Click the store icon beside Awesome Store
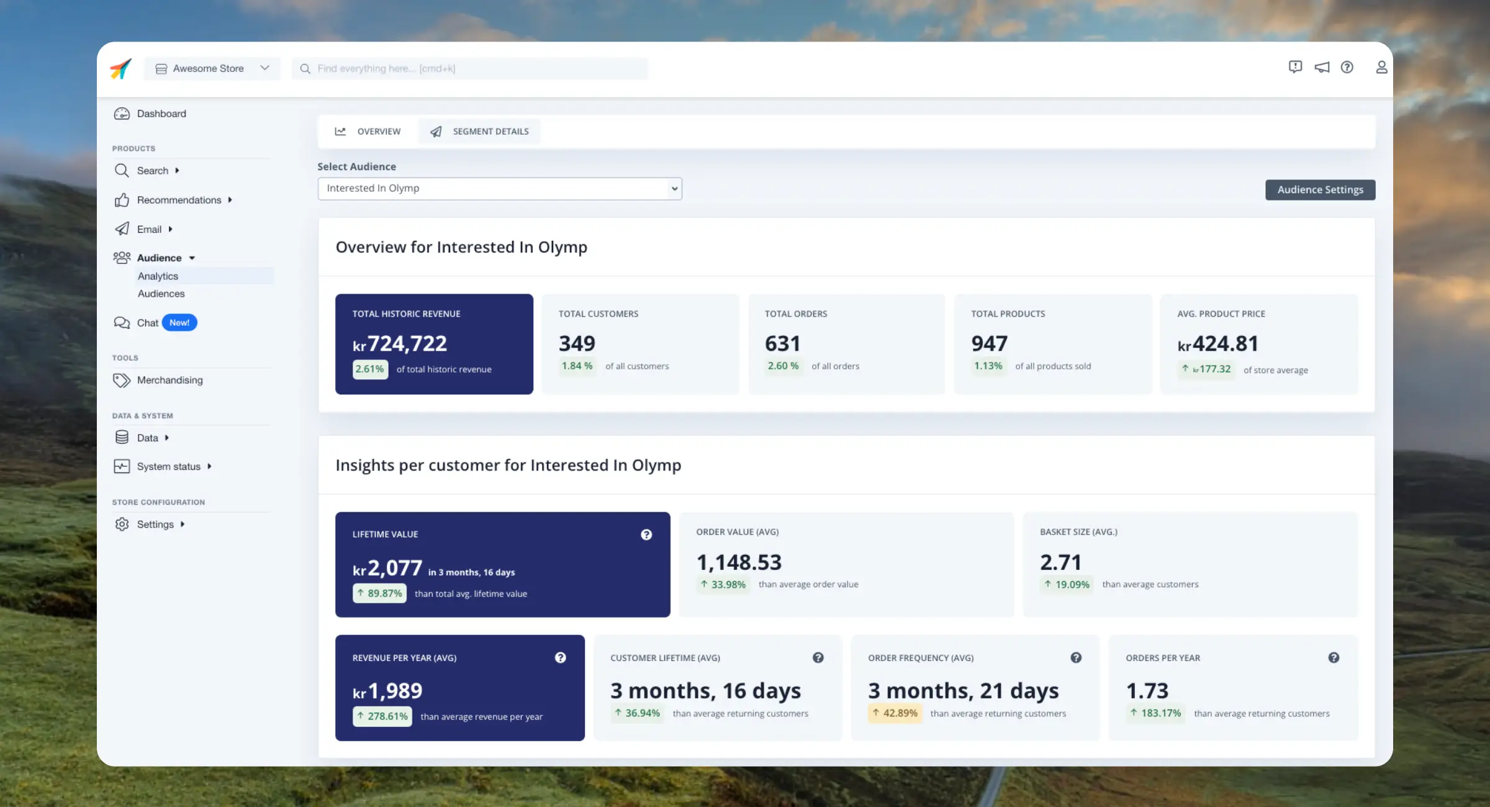The height and width of the screenshot is (807, 1490). tap(161, 69)
